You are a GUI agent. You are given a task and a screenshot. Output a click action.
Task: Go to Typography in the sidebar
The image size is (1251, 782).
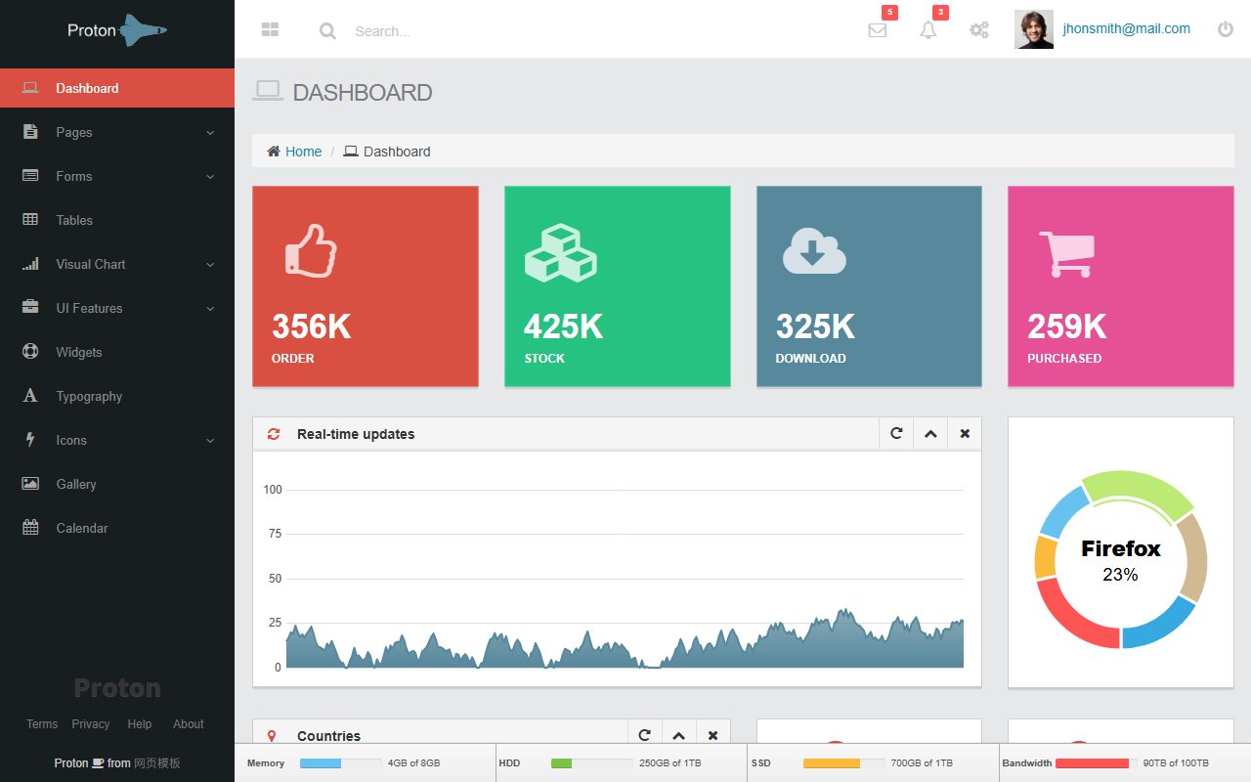[x=117, y=396]
